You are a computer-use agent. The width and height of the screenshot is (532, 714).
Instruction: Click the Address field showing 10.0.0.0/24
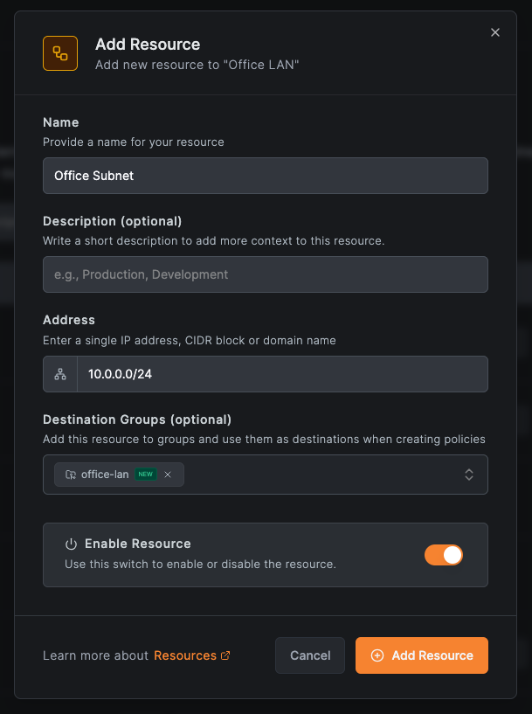281,374
